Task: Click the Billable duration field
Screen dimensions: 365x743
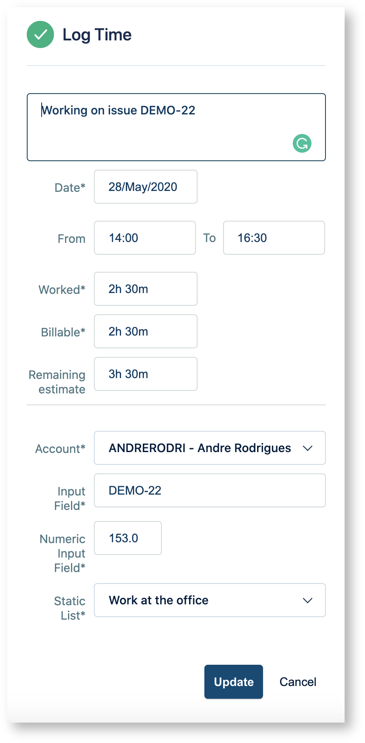Action: coord(145,332)
